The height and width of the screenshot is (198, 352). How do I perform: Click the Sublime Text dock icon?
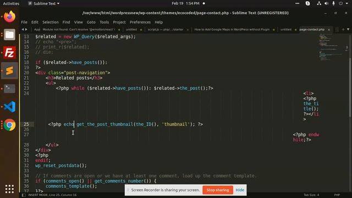point(9,70)
